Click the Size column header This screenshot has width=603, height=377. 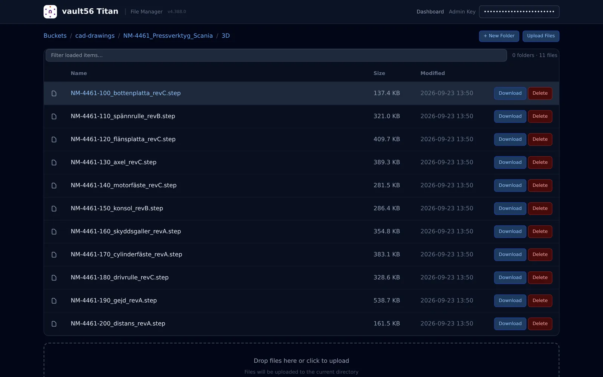pos(379,73)
